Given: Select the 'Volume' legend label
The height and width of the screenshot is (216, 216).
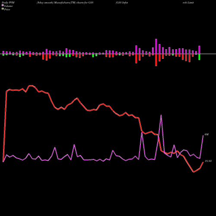Looking at the screenshot, I should tap(8, 6).
